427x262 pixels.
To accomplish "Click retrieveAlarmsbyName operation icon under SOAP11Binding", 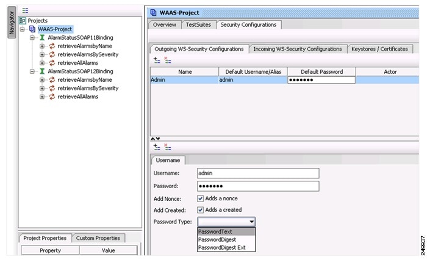I will (52, 46).
